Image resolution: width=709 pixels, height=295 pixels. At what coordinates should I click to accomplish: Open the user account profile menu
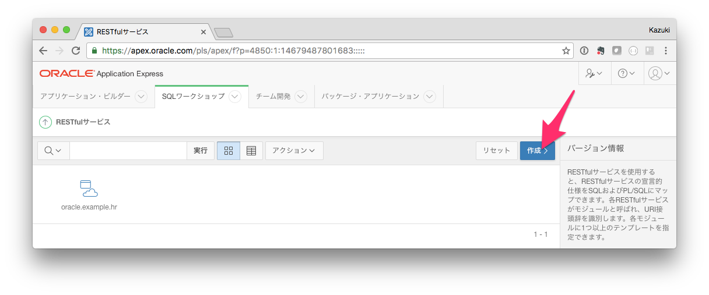pyautogui.click(x=659, y=73)
